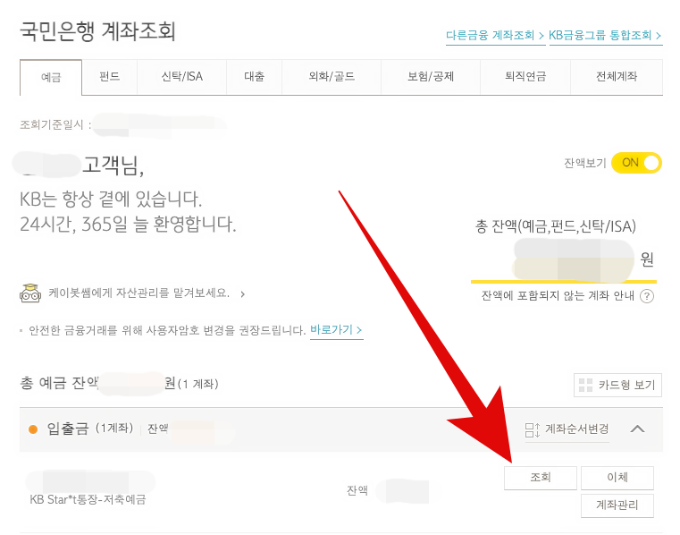
Task: Select the 전체계좌 tab
Action: [x=617, y=77]
